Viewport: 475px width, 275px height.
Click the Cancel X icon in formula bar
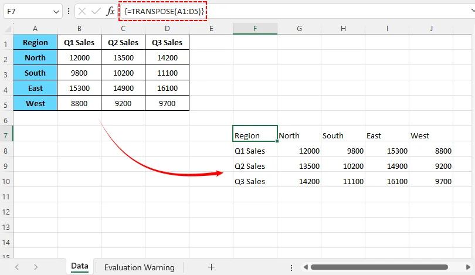pyautogui.click(x=82, y=12)
